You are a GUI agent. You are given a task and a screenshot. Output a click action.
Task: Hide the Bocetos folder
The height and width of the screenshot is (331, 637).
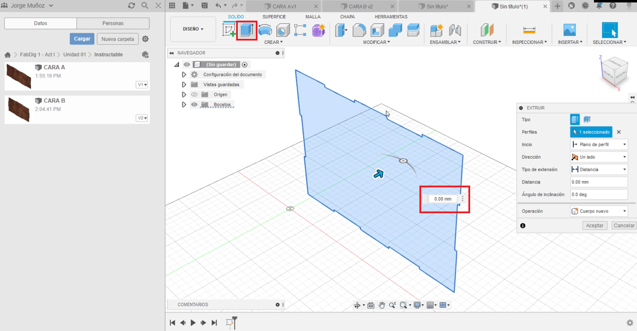194,105
